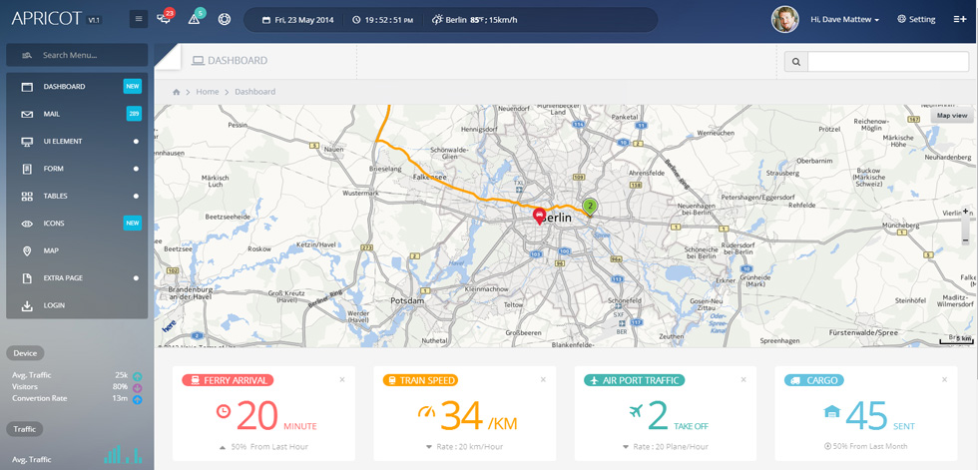978x470 pixels.
Task: Click the Air Port Traffic label
Action: click(635, 380)
